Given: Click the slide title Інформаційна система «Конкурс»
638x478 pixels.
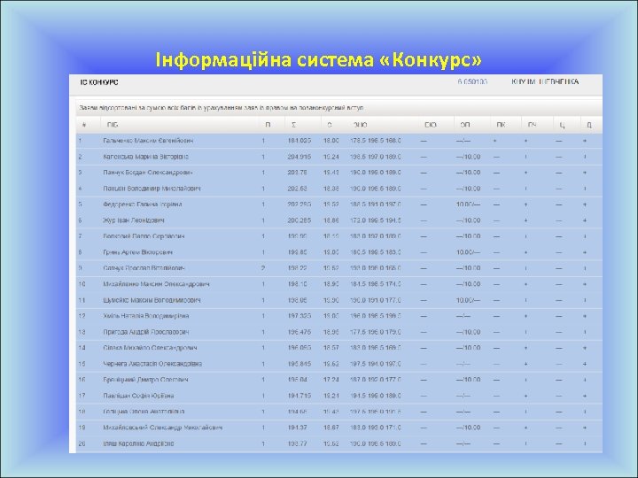Looking at the screenshot, I should point(319,59).
